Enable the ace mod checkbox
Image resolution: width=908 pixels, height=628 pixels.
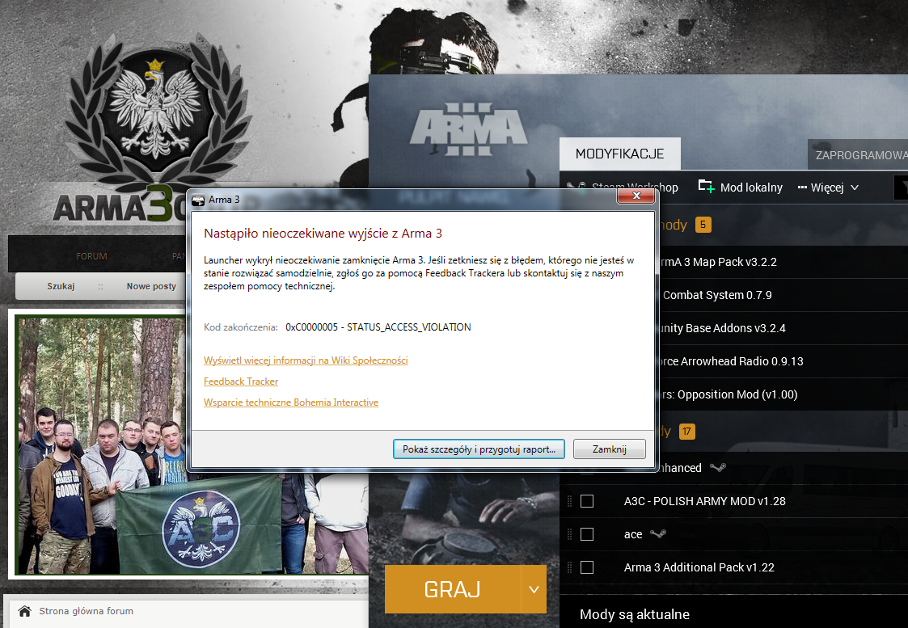587,534
